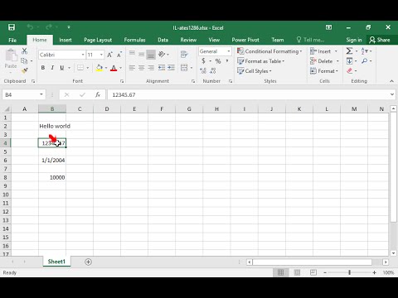Switch to the Page Layout ribbon tab

pos(98,40)
